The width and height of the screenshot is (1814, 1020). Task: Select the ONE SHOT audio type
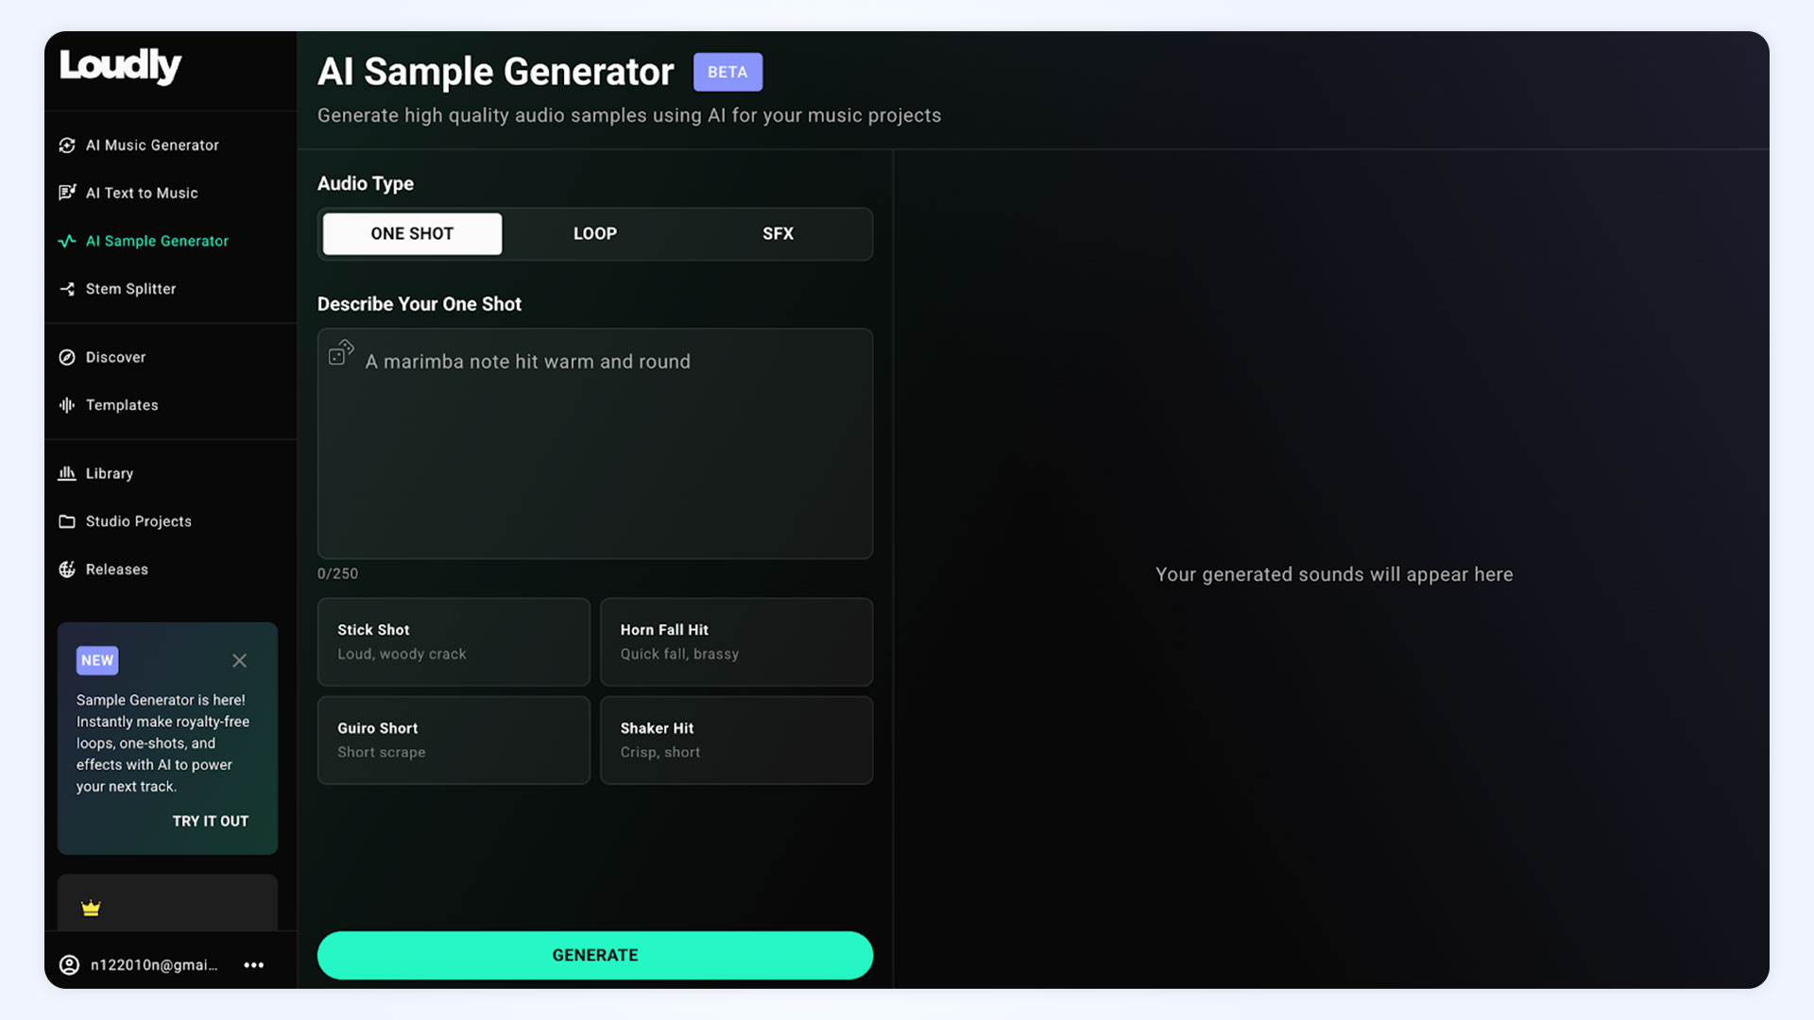pyautogui.click(x=412, y=233)
